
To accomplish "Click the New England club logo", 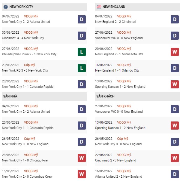I will coord(99,7).
